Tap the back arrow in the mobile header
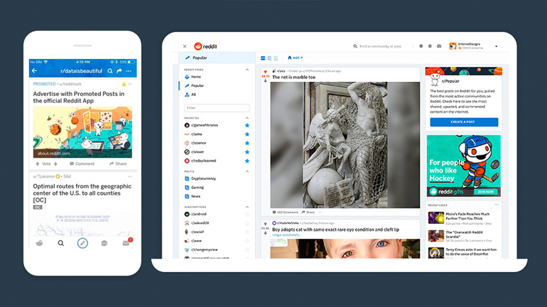 (x=34, y=71)
